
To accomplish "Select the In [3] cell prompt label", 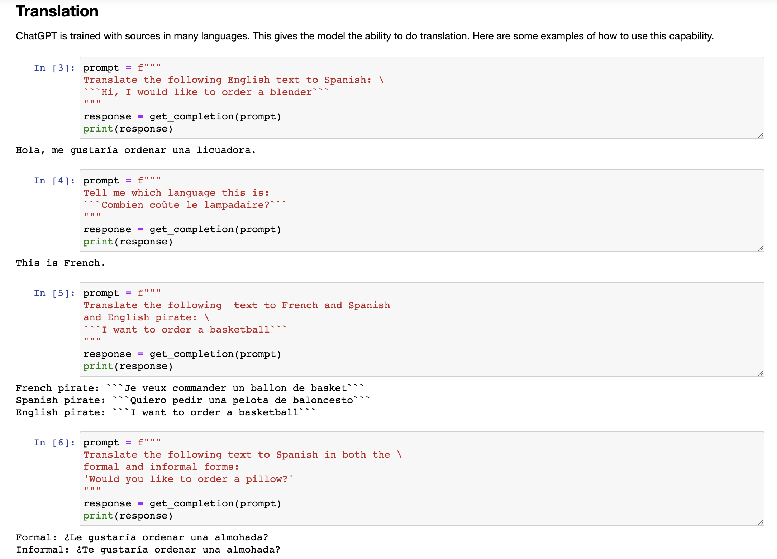I will [x=54, y=68].
